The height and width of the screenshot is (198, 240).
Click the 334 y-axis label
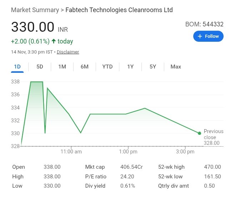[15, 108]
